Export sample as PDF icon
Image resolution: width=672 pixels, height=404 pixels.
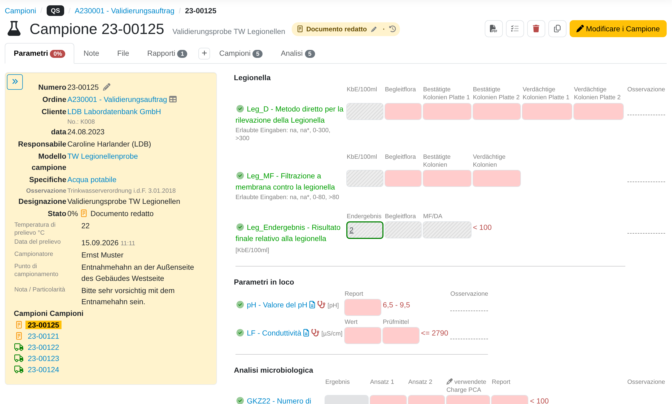pyautogui.click(x=493, y=29)
